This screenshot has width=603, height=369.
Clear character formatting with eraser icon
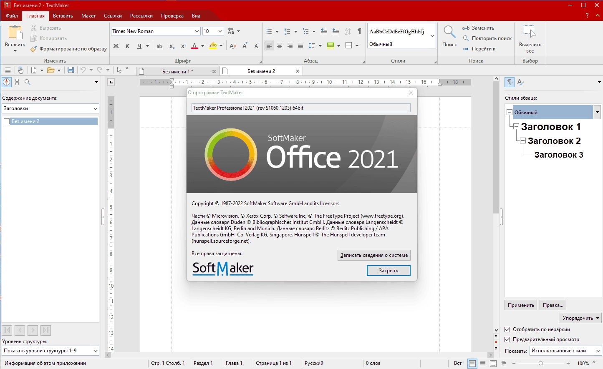(x=233, y=46)
